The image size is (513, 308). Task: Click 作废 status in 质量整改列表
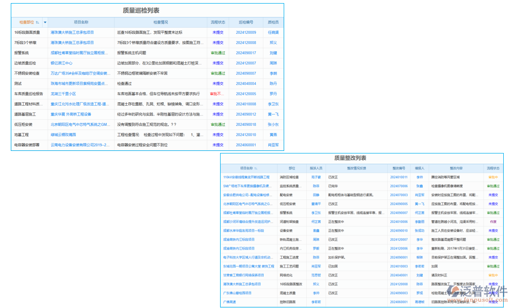click(x=492, y=222)
